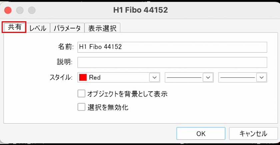Screen dimensions: 280x145
Task: Click the green zoom window button
Action: pyautogui.click(x=32, y=10)
